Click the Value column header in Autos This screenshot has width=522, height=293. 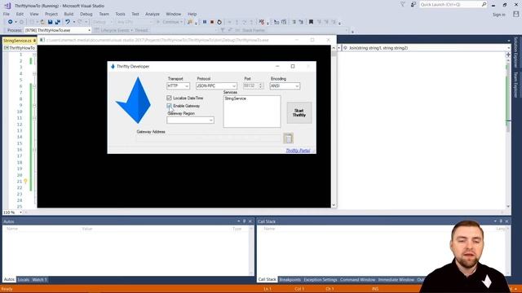(x=87, y=229)
